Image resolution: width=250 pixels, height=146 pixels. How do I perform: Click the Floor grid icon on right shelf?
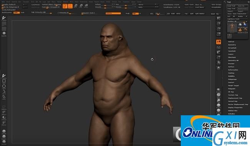pyautogui.click(x=218, y=47)
